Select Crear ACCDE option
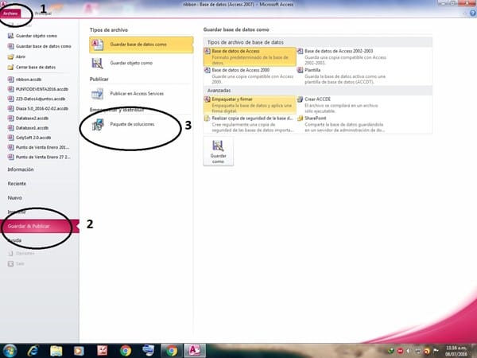 343,105
